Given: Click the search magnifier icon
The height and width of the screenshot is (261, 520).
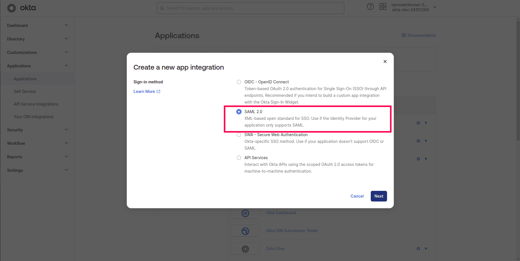Looking at the screenshot, I should [x=162, y=8].
